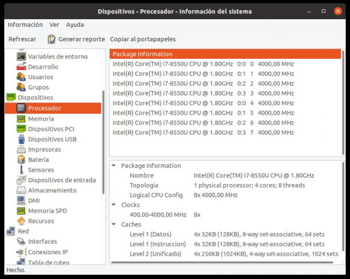Open the Memoria SPD chip icon

pyautogui.click(x=21, y=211)
